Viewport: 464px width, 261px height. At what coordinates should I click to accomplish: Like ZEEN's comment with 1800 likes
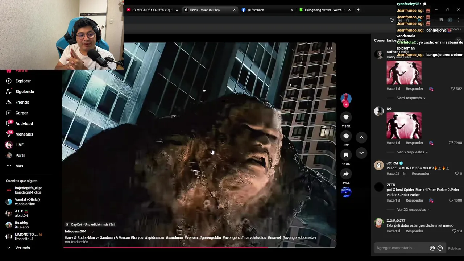451,200
